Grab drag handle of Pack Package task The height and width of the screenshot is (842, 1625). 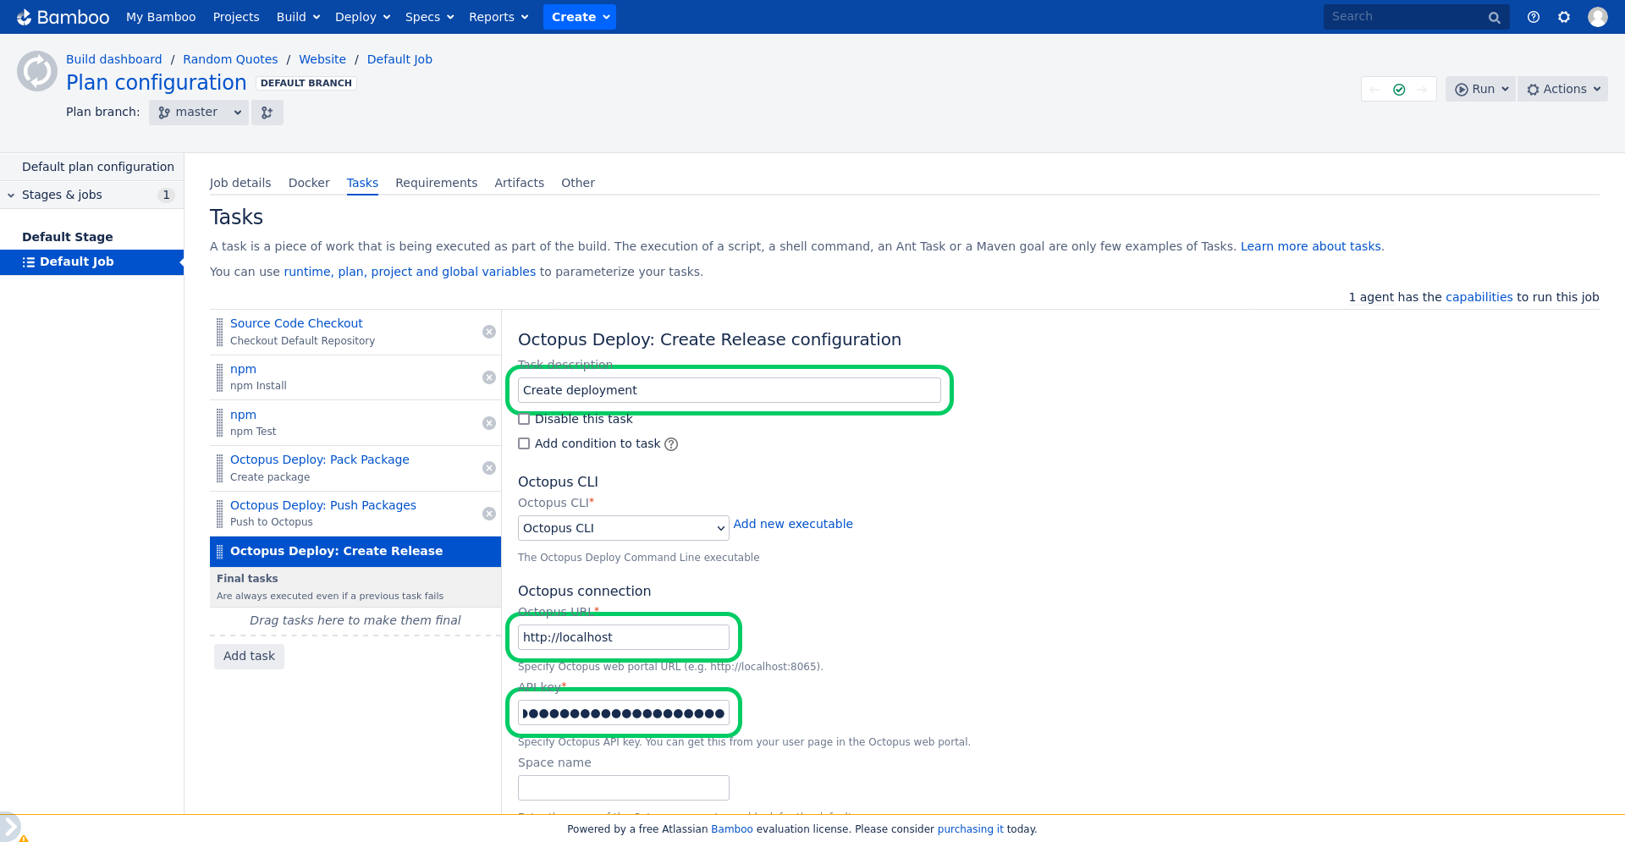pyautogui.click(x=220, y=468)
